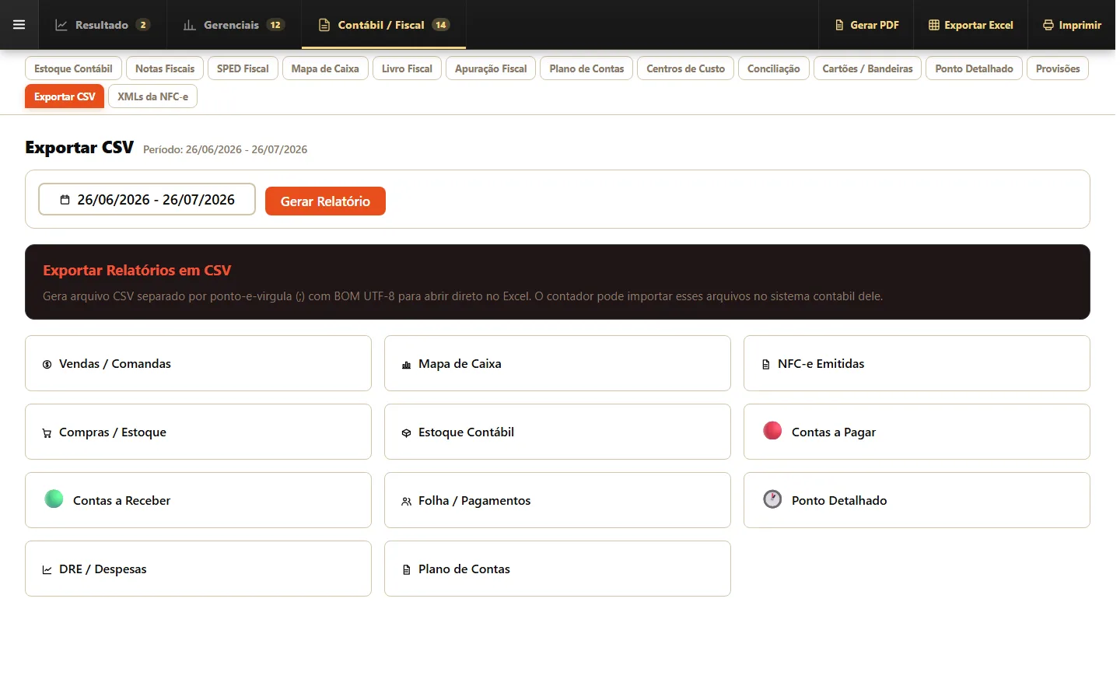The height and width of the screenshot is (700, 1120).
Task: Click the box icon on Estoque Contábil card
Action: [x=406, y=433]
